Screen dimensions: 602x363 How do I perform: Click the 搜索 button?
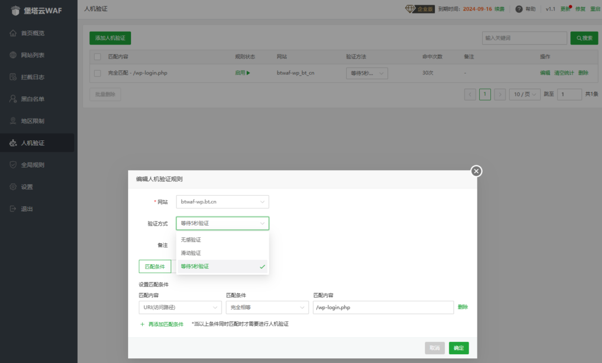coord(584,38)
